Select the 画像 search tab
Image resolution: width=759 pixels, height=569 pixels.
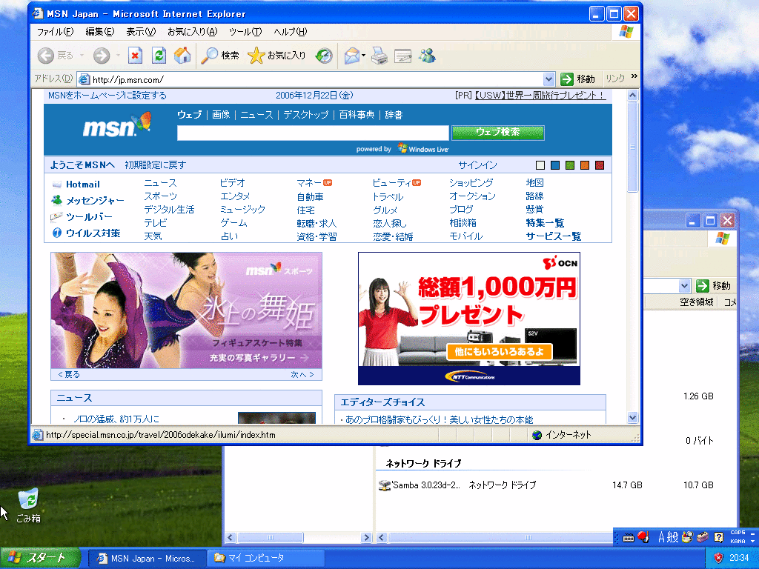(x=221, y=115)
